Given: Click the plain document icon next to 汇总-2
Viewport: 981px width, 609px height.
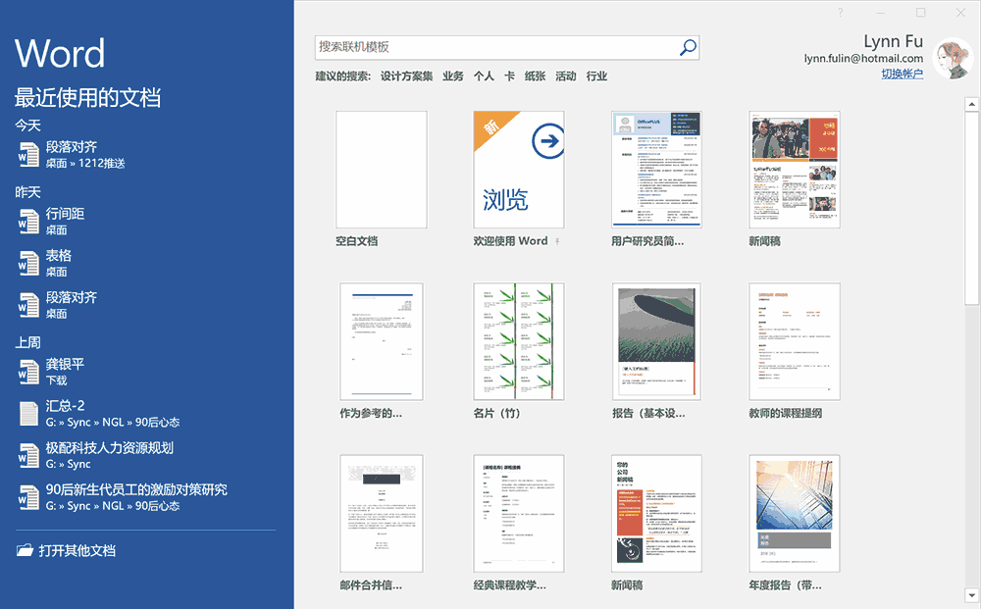Looking at the screenshot, I should pyautogui.click(x=28, y=414).
